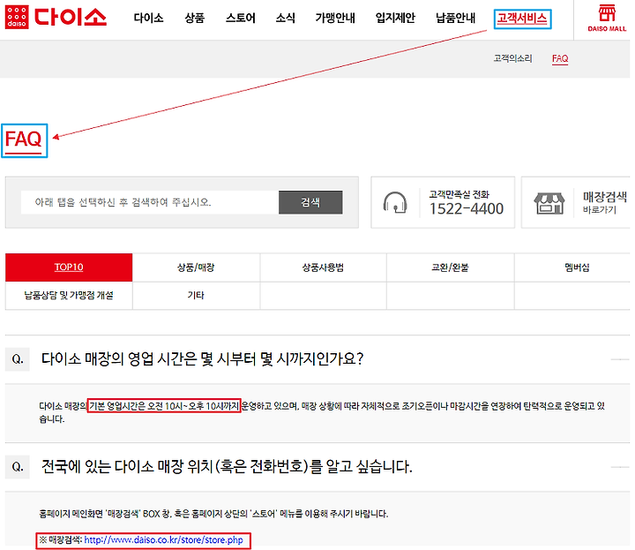635x550 pixels.
Task: Click the 매장검색 바로가기 link
Action: pos(604,202)
